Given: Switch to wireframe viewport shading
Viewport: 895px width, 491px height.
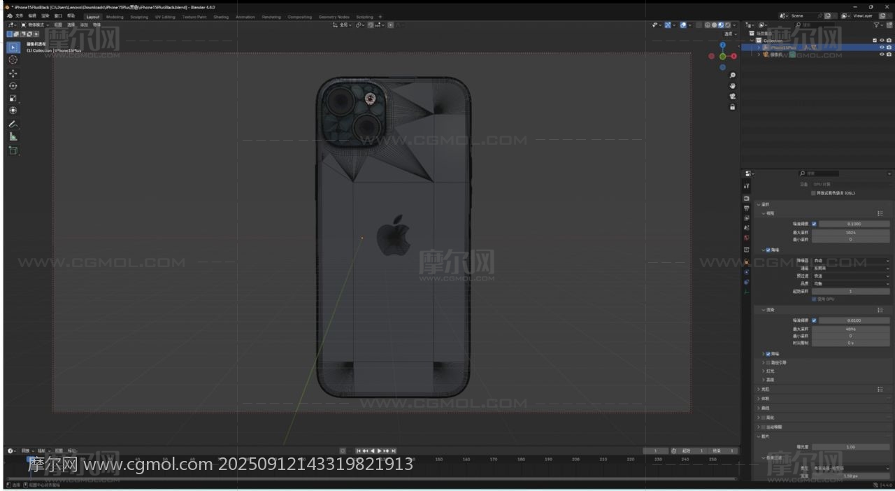Looking at the screenshot, I should point(708,24).
